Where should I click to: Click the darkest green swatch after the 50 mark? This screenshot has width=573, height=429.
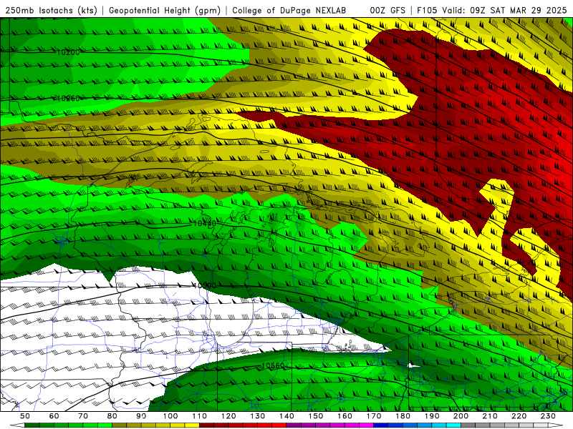click(32, 425)
